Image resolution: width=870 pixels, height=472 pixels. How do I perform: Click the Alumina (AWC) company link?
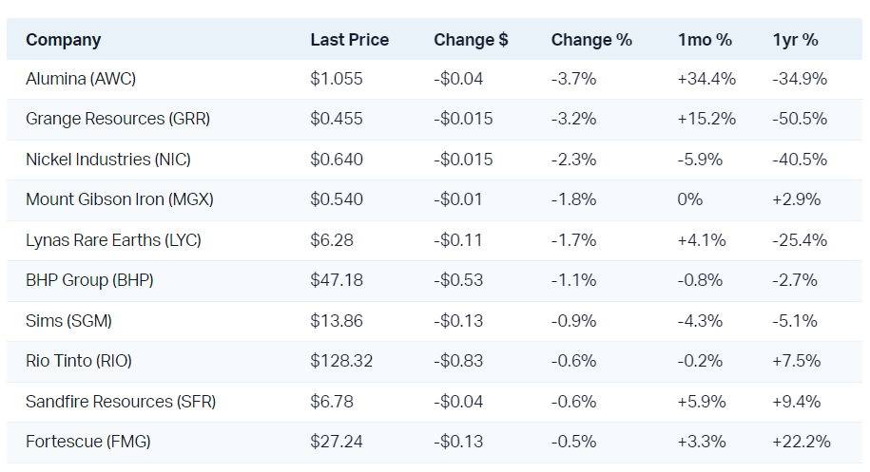pyautogui.click(x=81, y=79)
